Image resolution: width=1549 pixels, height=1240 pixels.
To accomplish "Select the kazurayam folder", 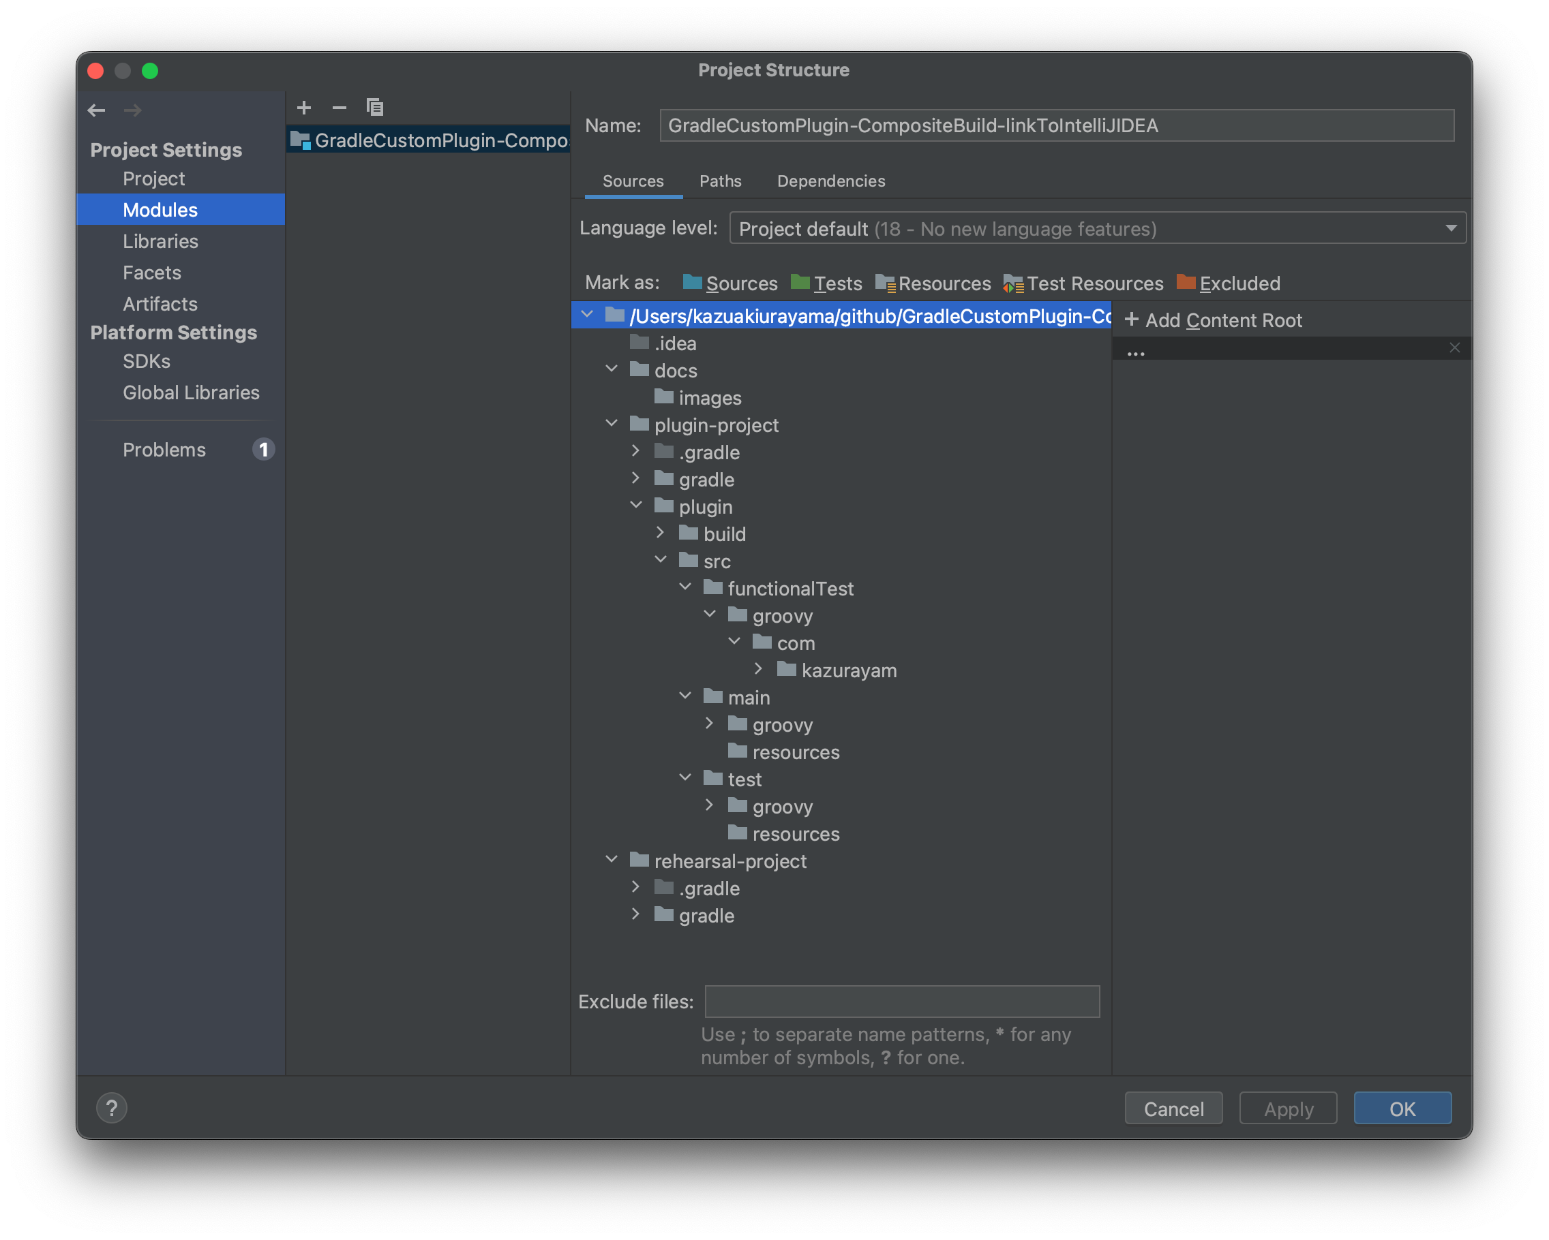I will [x=837, y=670].
